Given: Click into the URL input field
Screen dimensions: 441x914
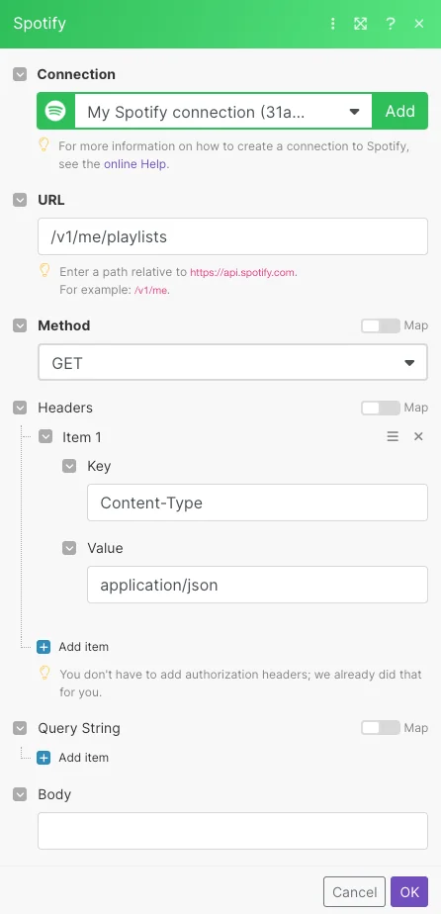Looking at the screenshot, I should pyautogui.click(x=232, y=236).
